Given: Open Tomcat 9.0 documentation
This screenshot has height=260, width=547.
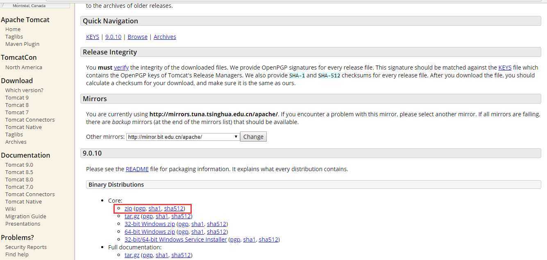Looking at the screenshot, I should 19,165.
